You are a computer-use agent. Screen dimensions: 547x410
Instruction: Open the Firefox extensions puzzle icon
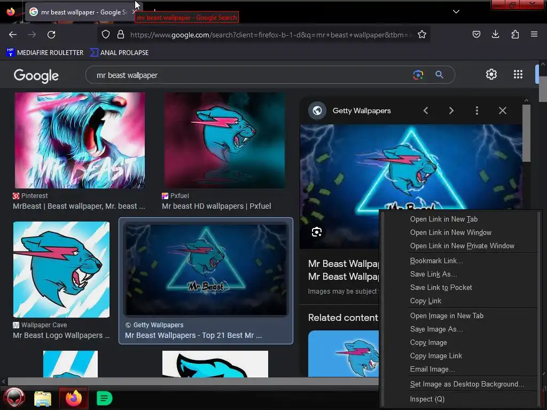(515, 35)
